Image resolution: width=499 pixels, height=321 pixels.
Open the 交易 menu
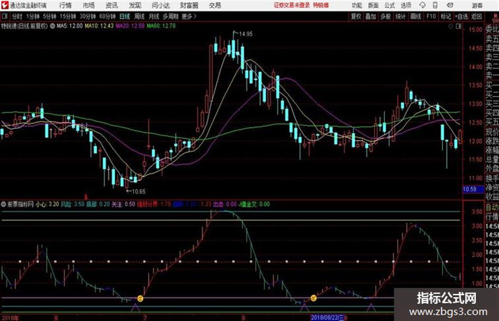click(x=215, y=5)
